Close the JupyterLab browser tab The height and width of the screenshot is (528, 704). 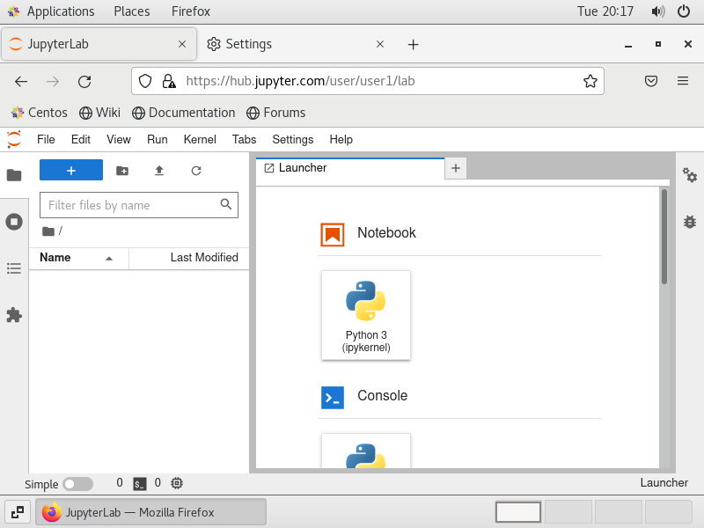click(x=182, y=44)
